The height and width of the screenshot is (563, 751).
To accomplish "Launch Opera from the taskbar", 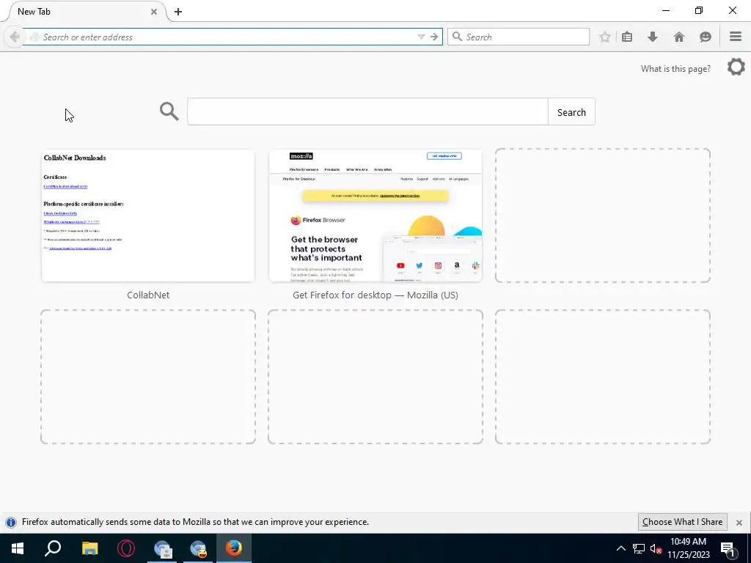I will [126, 548].
